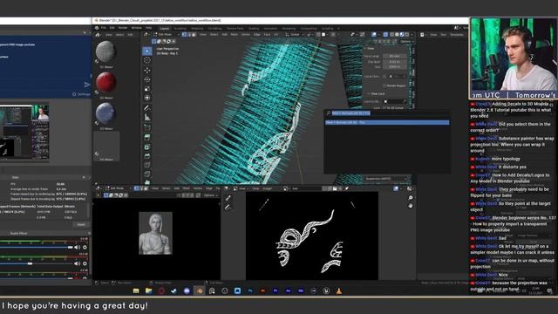Enable face select mode in 3D viewport header

click(194, 35)
